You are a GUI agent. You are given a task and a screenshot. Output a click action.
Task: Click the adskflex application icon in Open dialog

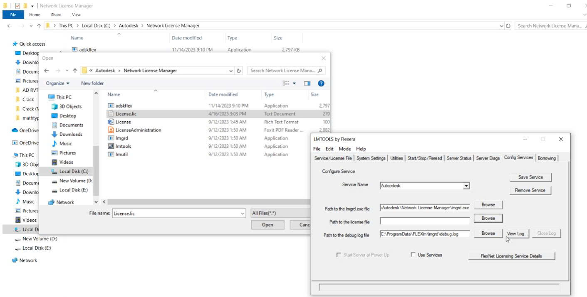coord(111,106)
